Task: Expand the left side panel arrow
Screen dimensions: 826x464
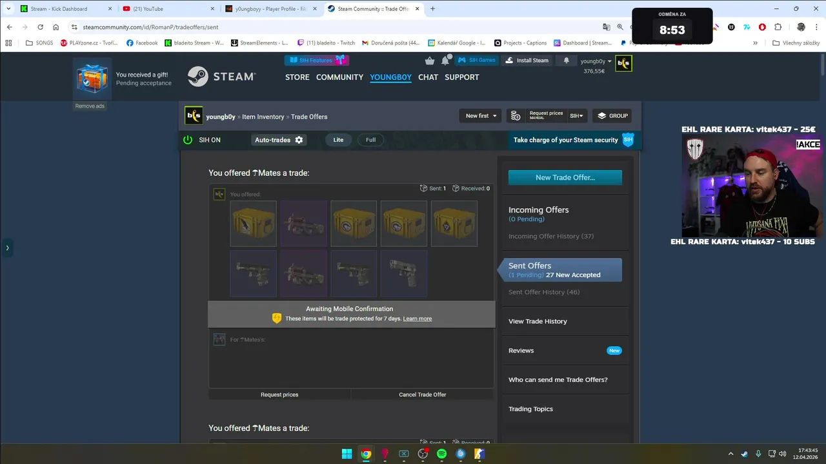Action: click(x=7, y=247)
